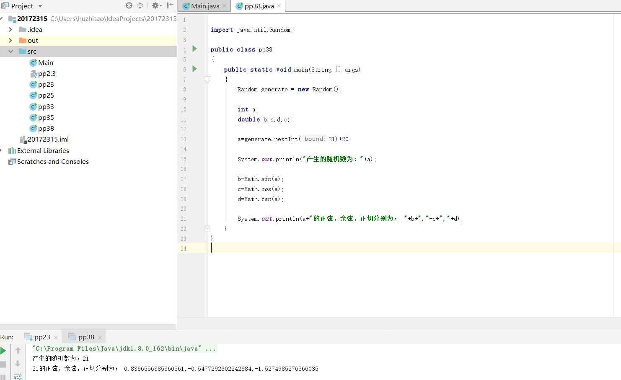Image resolution: width=621 pixels, height=380 pixels.
Task: Click the java command line in console
Action: pos(124,349)
